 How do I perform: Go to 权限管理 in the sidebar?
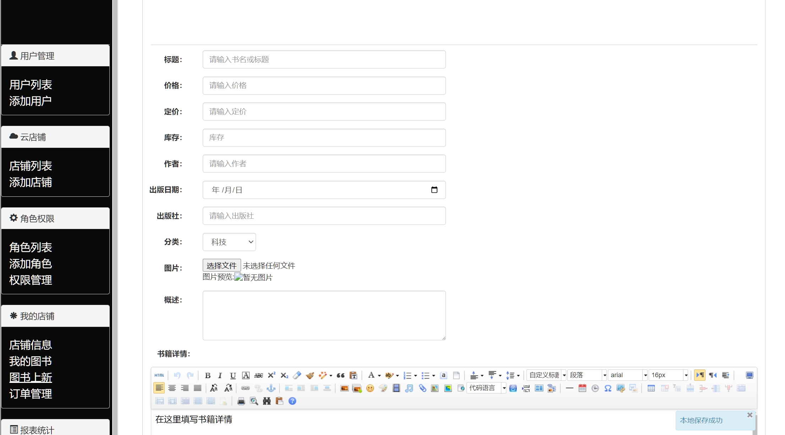[x=31, y=280]
